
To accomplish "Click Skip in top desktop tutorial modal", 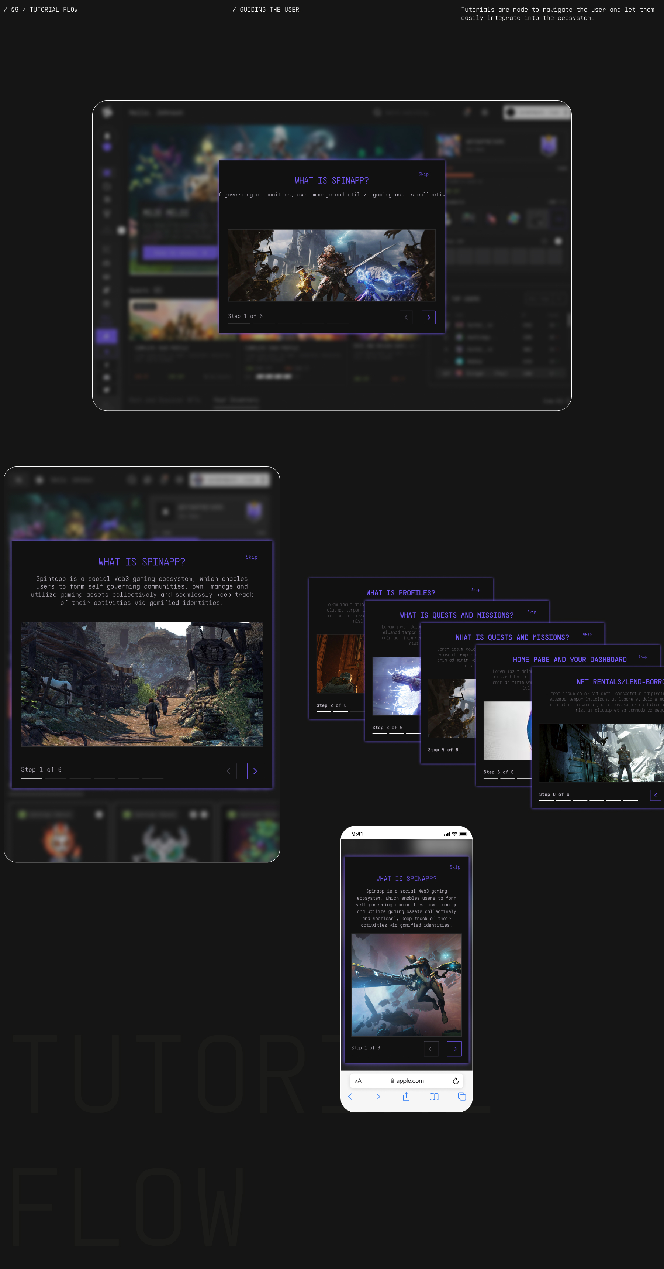I will [423, 174].
